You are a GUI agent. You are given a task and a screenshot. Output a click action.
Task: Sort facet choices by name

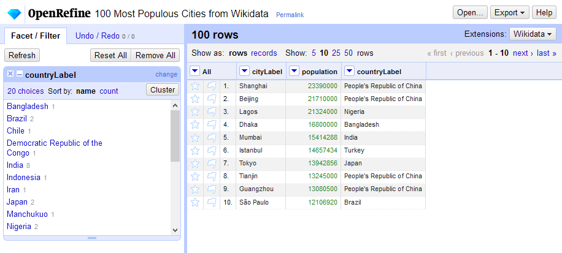[x=86, y=91]
